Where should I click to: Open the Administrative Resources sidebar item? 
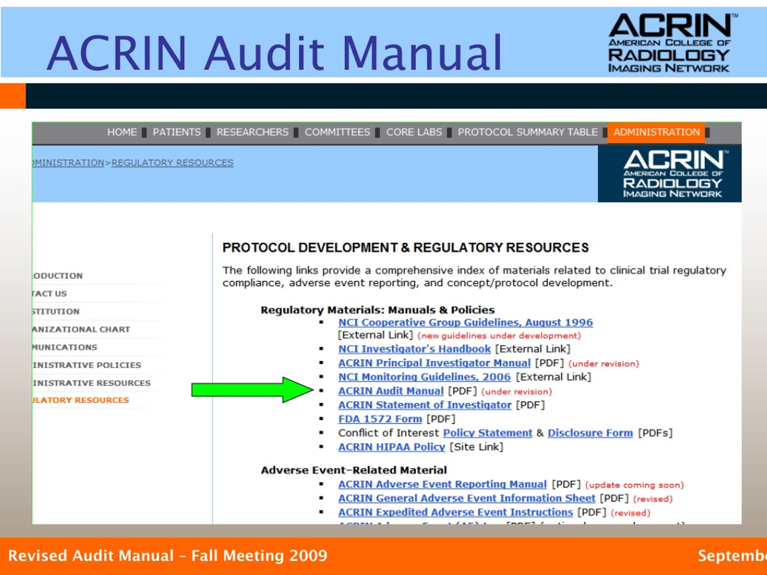pos(92,383)
